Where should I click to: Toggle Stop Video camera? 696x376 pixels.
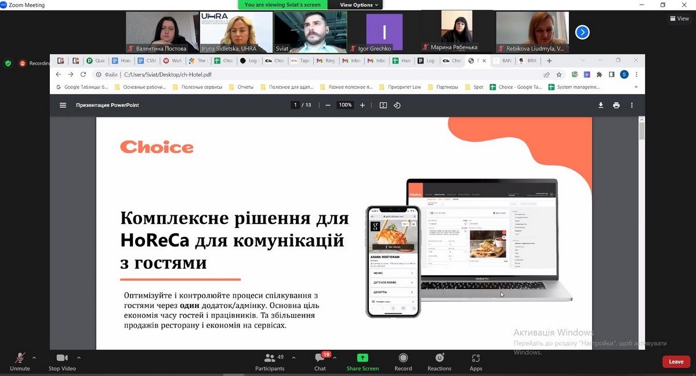(62, 359)
